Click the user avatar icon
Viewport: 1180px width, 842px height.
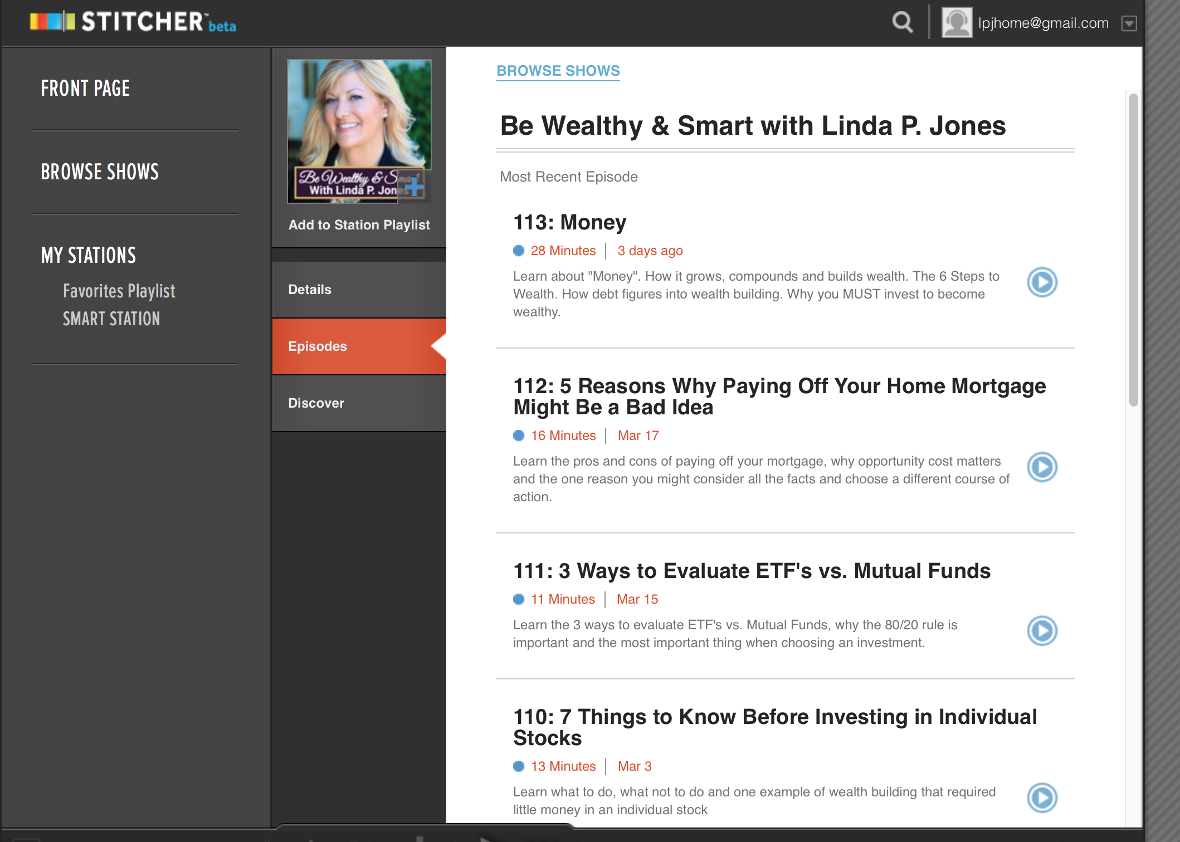(x=957, y=23)
